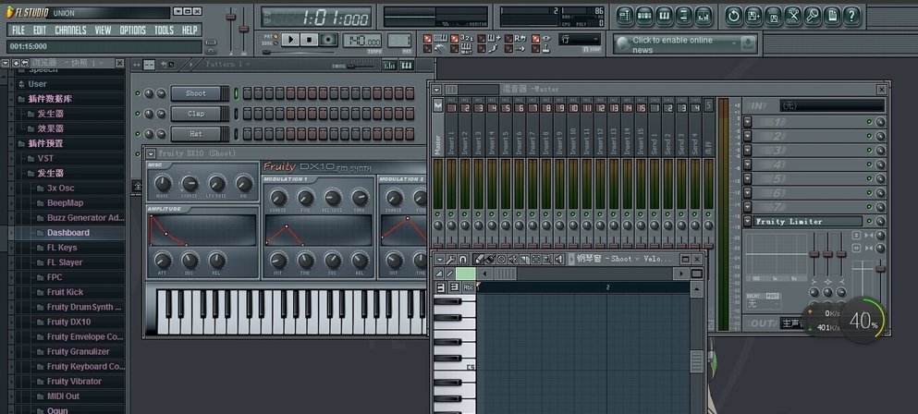This screenshot has height=414, width=918.
Task: Open the EDIT menu
Action: pos(40,30)
